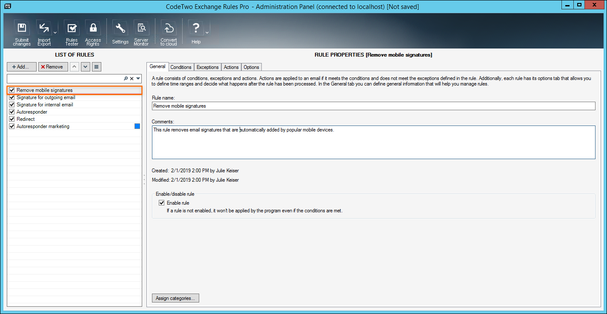This screenshot has height=314, width=607.
Task: Toggle the Signature for internal email checkbox
Action: tap(12, 105)
